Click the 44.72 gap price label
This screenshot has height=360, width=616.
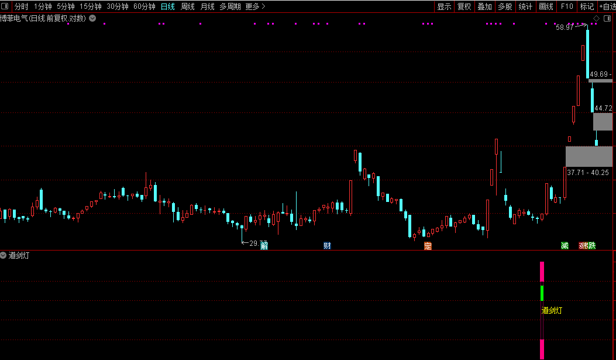tap(604, 108)
